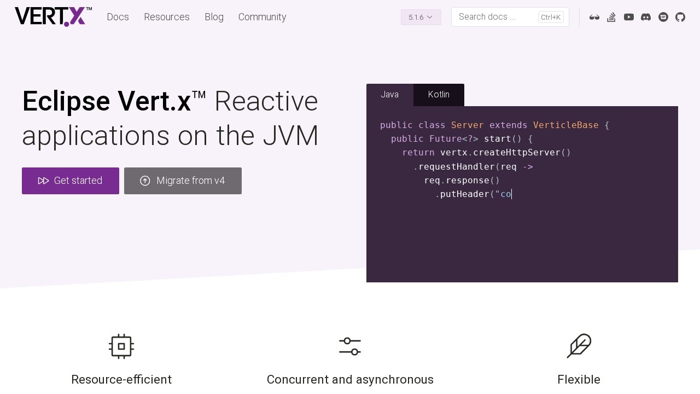Click the '.requestHandler(req ->' code line
The width and height of the screenshot is (700, 394).
click(x=473, y=166)
